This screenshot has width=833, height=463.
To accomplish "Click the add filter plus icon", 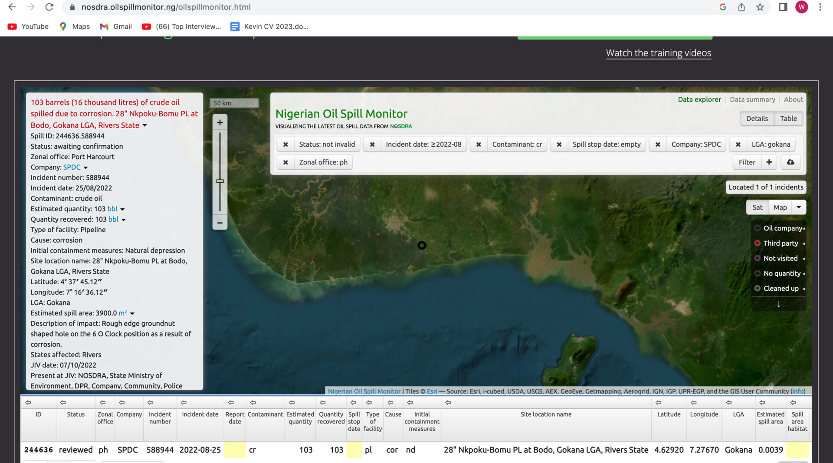I will pos(769,162).
